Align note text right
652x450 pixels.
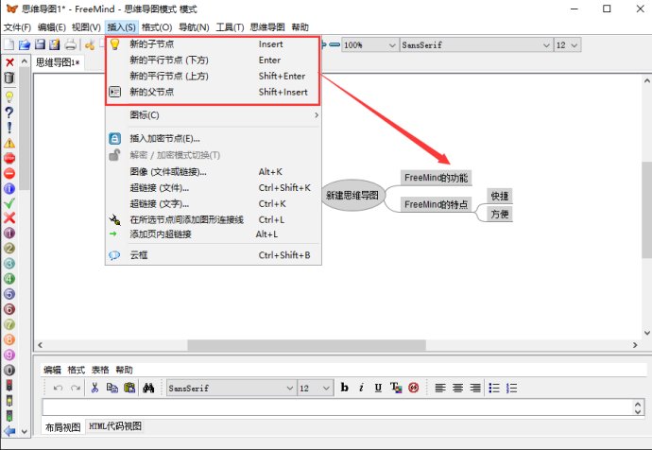coord(475,388)
